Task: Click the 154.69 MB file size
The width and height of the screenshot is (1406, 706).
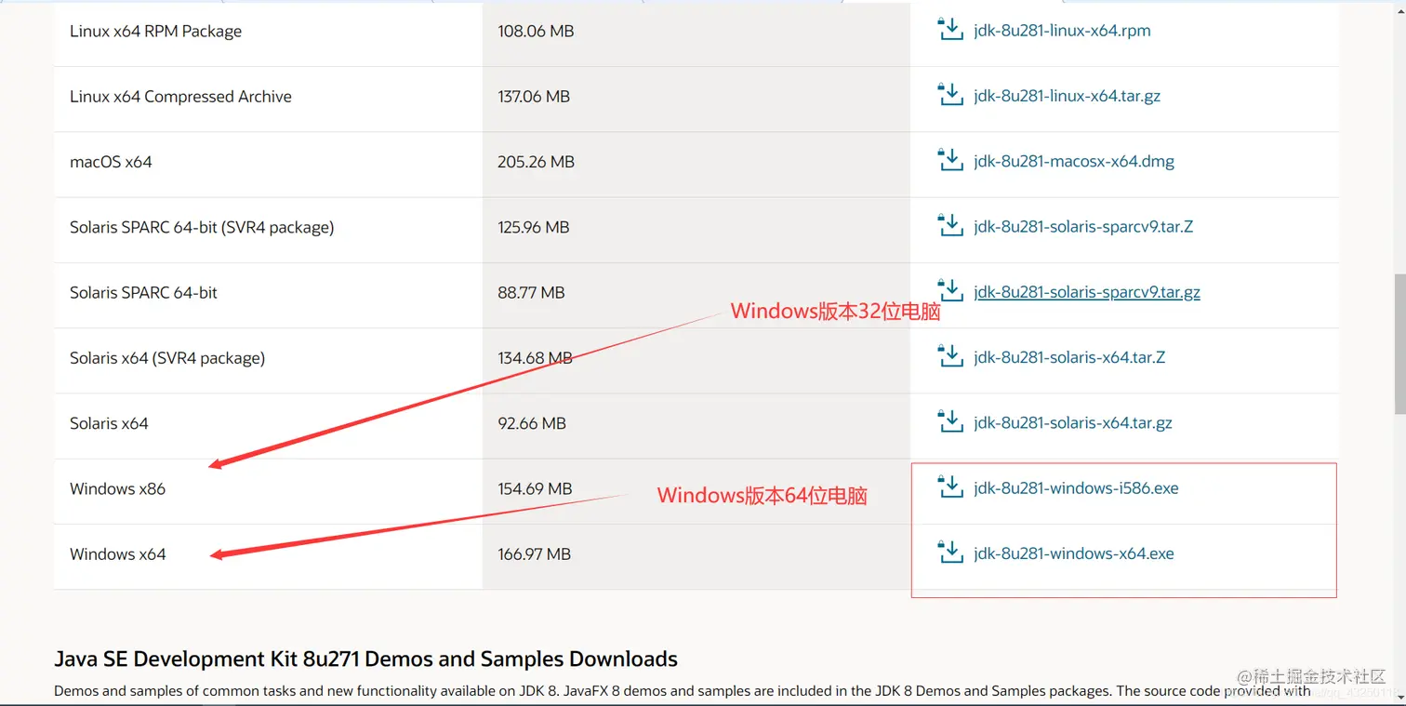Action: point(535,488)
